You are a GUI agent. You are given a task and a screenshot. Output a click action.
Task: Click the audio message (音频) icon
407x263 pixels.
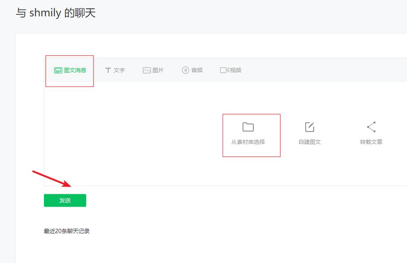tap(185, 70)
